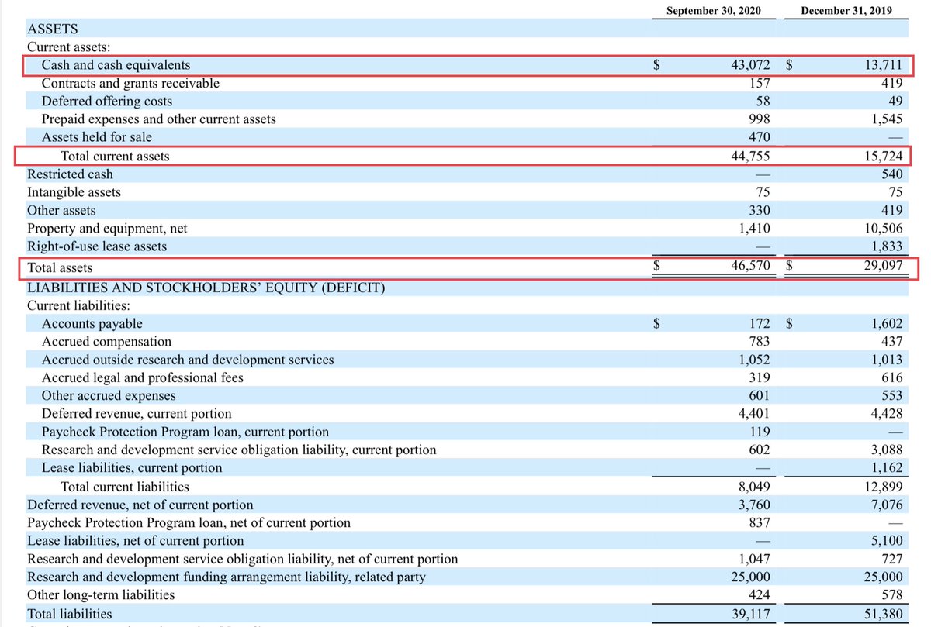The height and width of the screenshot is (627, 931).
Task: Select total assets value 46,570
Action: pos(750,267)
